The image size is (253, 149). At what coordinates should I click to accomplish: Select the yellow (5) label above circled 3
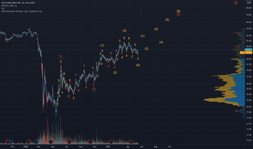click(x=178, y=11)
